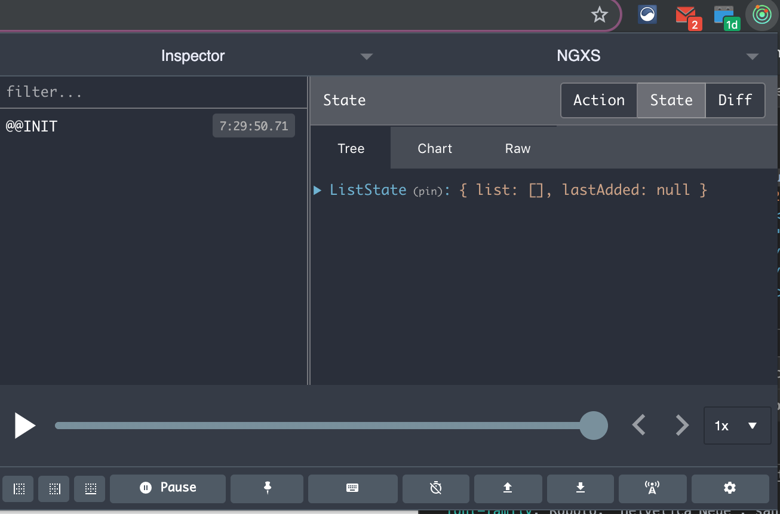Step to the next action
The height and width of the screenshot is (514, 780).
(682, 426)
